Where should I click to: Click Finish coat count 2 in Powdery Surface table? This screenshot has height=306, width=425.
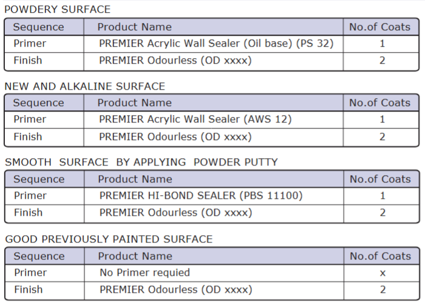pyautogui.click(x=382, y=61)
